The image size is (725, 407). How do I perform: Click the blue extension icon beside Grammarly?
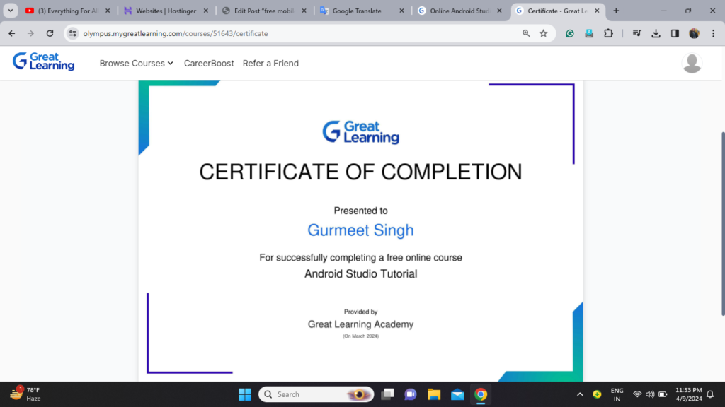coord(589,33)
